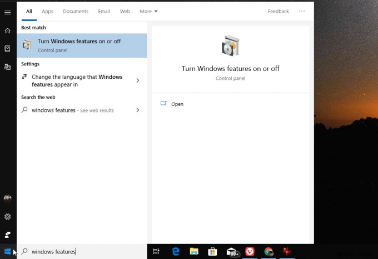The width and height of the screenshot is (378, 259).
Task: Open the Settings gear in sidebar
Action: tap(7, 217)
